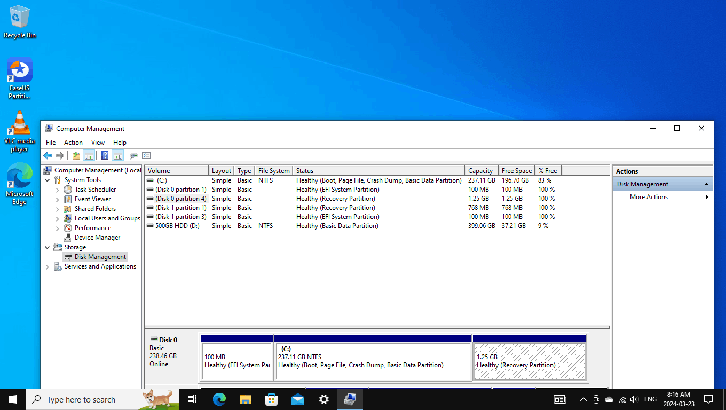Click the Back arrow toolbar icon
The height and width of the screenshot is (410, 726).
pyautogui.click(x=48, y=155)
